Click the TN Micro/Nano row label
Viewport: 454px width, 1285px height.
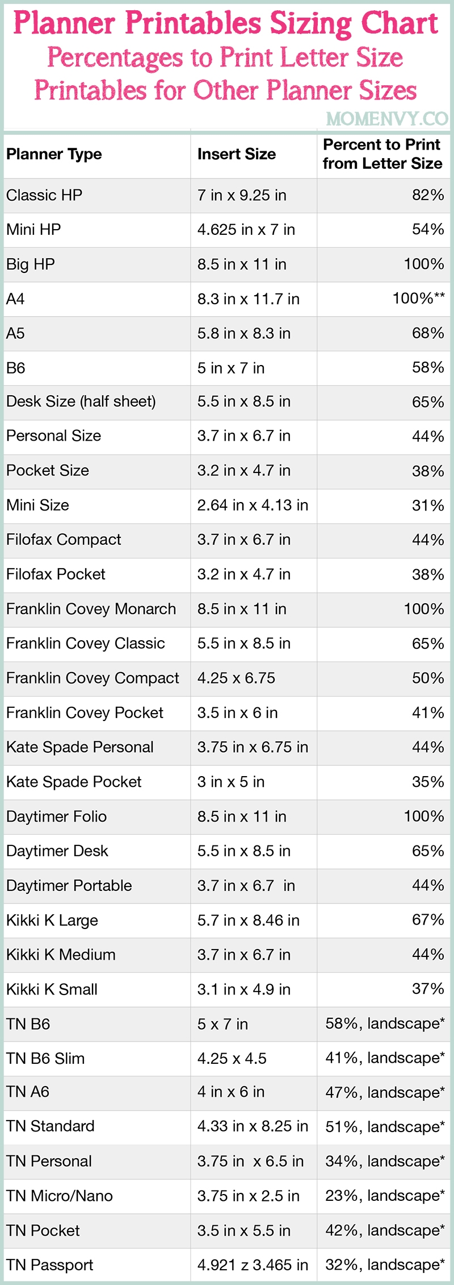pyautogui.click(x=60, y=1196)
